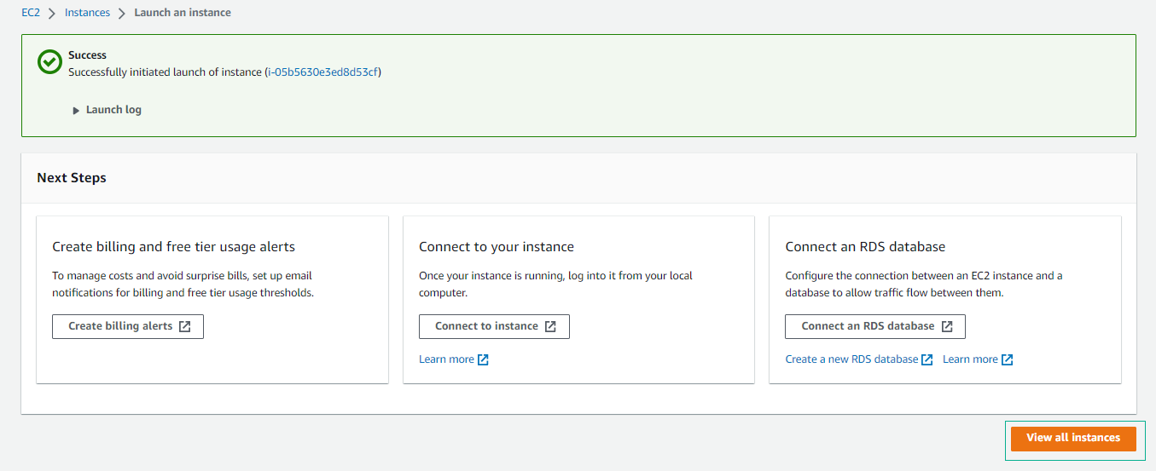The height and width of the screenshot is (471, 1156).
Task: Click 'Connect an RDS database' heading
Action: coord(865,247)
